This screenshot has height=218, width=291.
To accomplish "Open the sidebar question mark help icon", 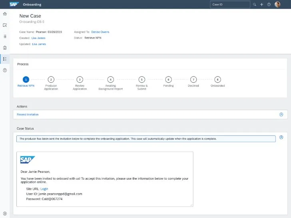I will point(5,70).
